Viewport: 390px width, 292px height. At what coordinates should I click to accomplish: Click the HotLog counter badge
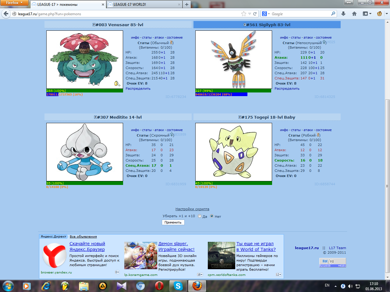pyautogui.click(x=332, y=262)
